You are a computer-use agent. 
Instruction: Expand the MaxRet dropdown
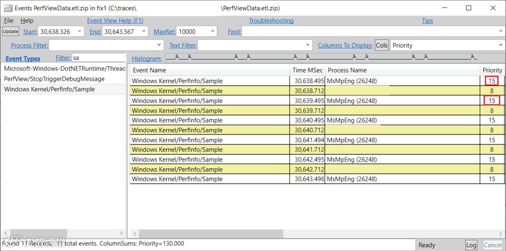(213, 31)
